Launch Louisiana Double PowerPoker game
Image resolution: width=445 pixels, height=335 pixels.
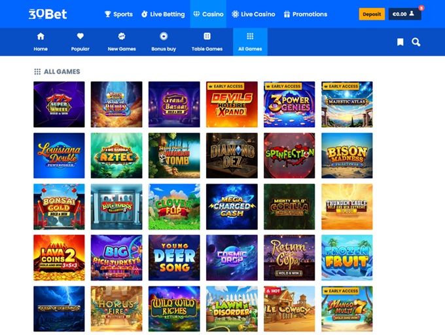tap(59, 155)
